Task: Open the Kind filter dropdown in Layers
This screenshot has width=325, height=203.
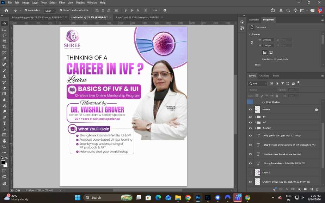Action: click(x=258, y=84)
